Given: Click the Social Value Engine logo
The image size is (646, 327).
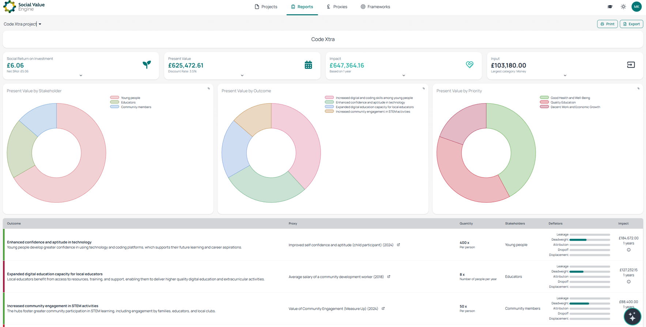Looking at the screenshot, I should pyautogui.click(x=24, y=7).
